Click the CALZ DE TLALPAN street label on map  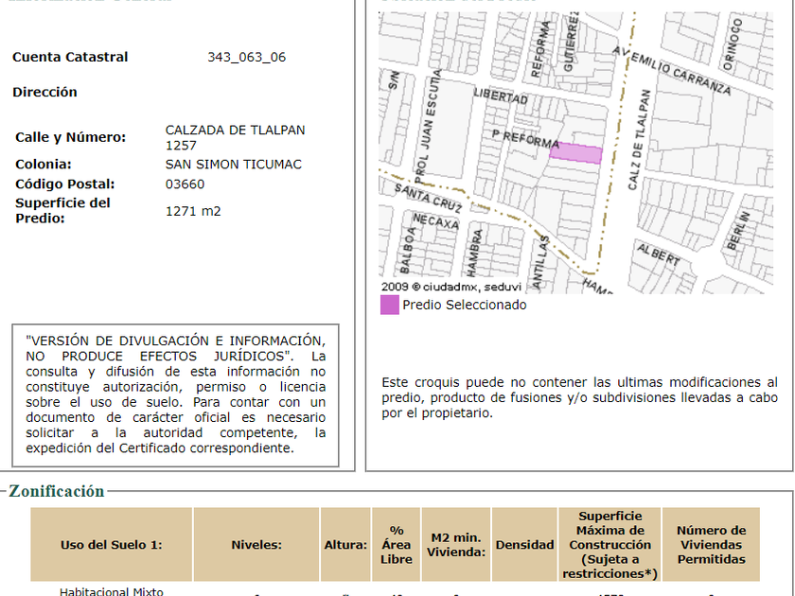coord(639,139)
